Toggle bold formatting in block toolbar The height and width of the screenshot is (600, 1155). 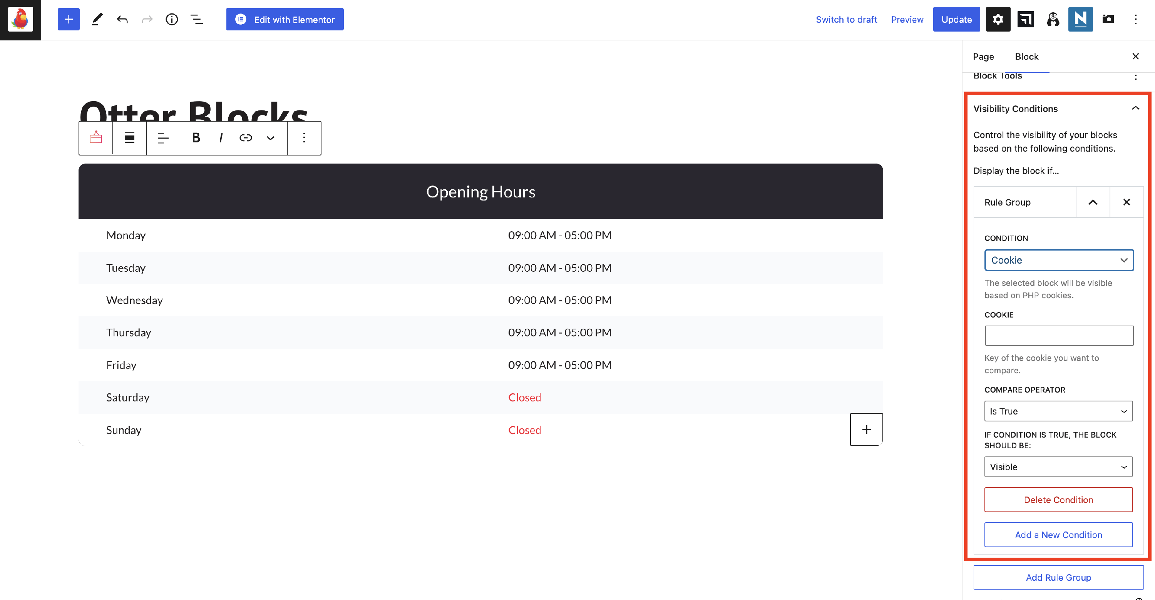tap(196, 137)
